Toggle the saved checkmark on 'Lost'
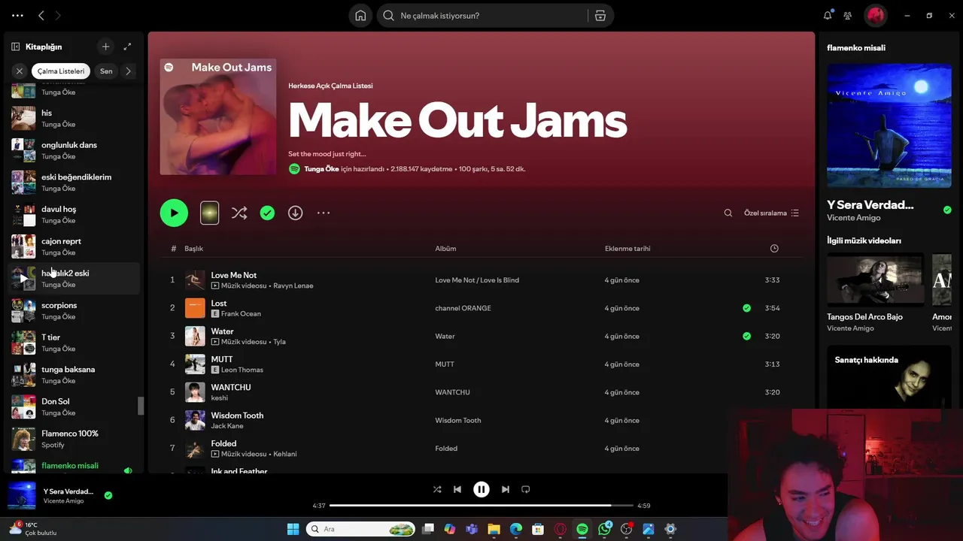963x541 pixels. coord(746,308)
